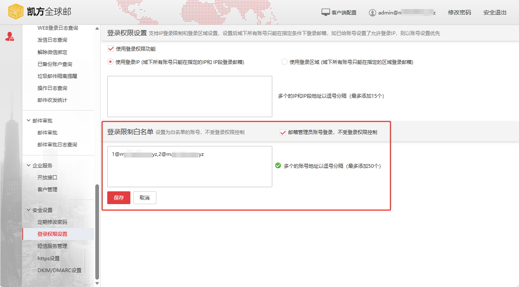Click the sidebar scroll down arrow

(97, 283)
